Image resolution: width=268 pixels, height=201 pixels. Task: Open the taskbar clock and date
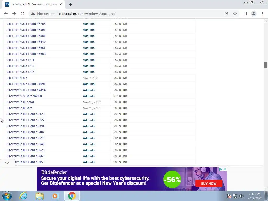click(x=255, y=196)
